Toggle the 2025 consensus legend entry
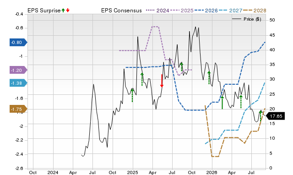The width and height of the screenshot is (293, 175). pos(182,11)
